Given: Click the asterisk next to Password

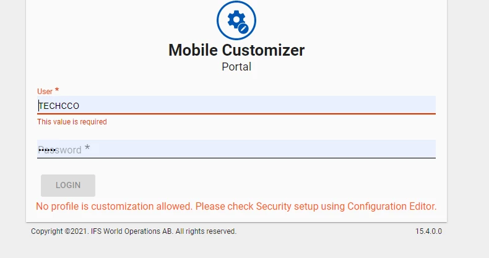Looking at the screenshot, I should [x=87, y=148].
